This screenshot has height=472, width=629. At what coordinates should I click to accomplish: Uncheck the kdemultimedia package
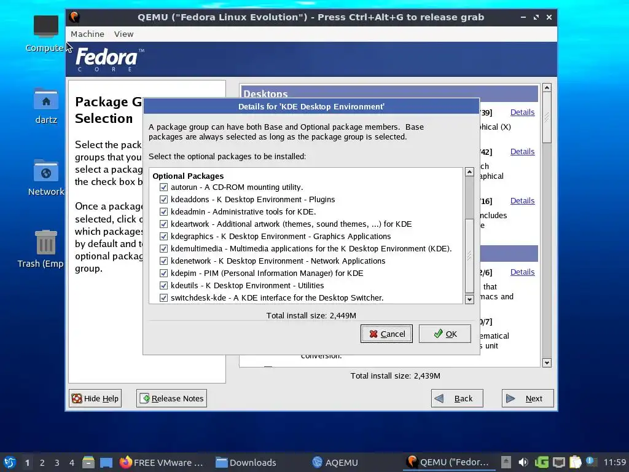click(163, 248)
